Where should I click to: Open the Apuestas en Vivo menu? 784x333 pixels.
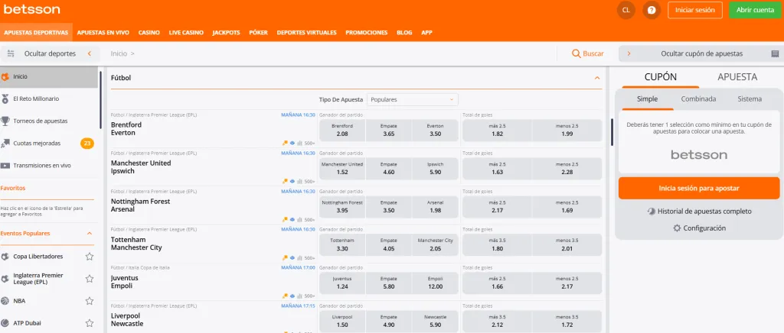103,33
